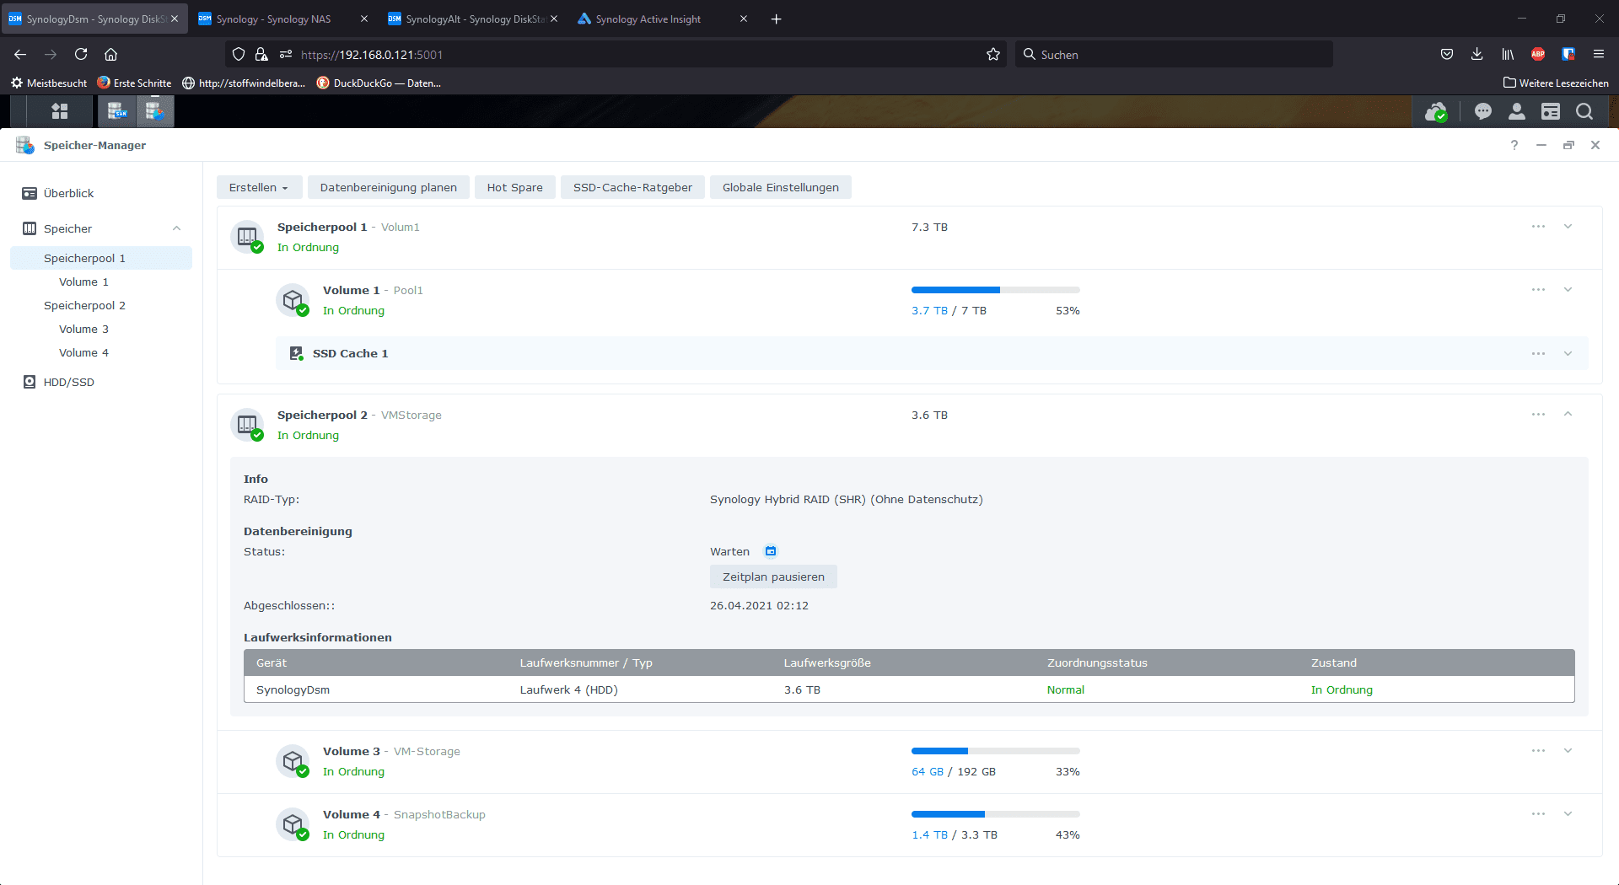
Task: Bookmark this page with the star
Action: pos(993,54)
